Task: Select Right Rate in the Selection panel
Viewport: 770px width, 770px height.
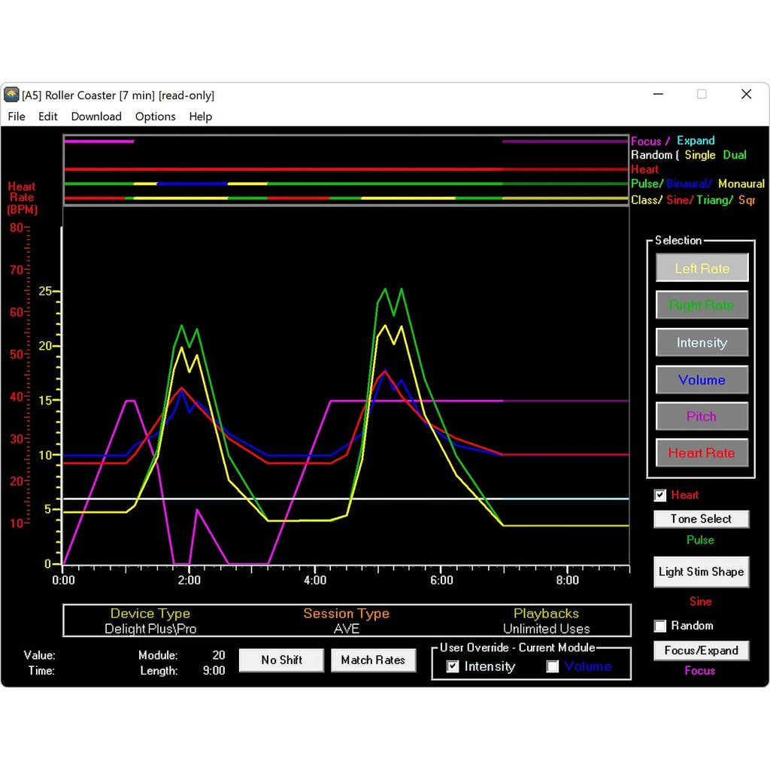Action: 702,305
